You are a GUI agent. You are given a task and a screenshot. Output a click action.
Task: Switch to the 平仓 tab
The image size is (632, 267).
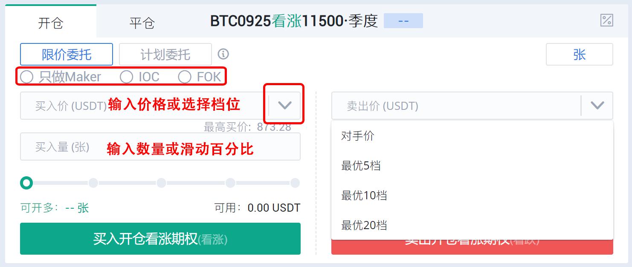coord(142,22)
